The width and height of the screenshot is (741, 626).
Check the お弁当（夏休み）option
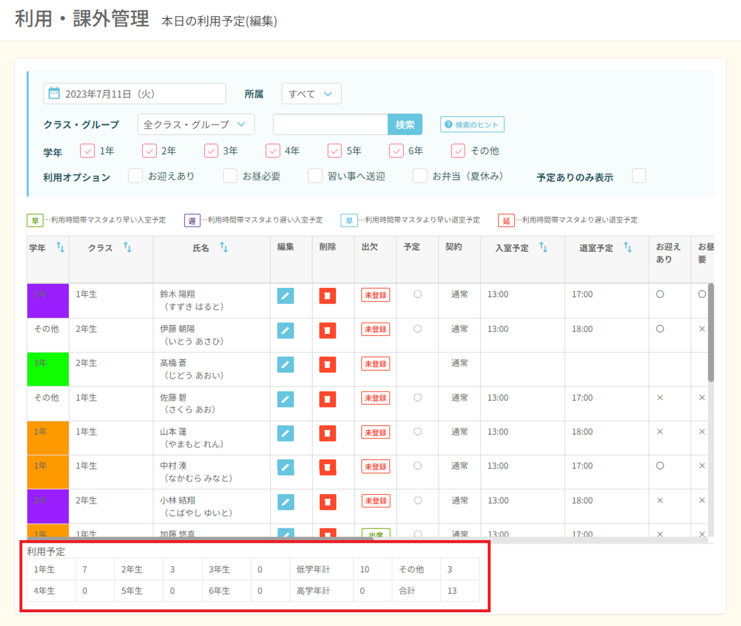pyautogui.click(x=420, y=176)
